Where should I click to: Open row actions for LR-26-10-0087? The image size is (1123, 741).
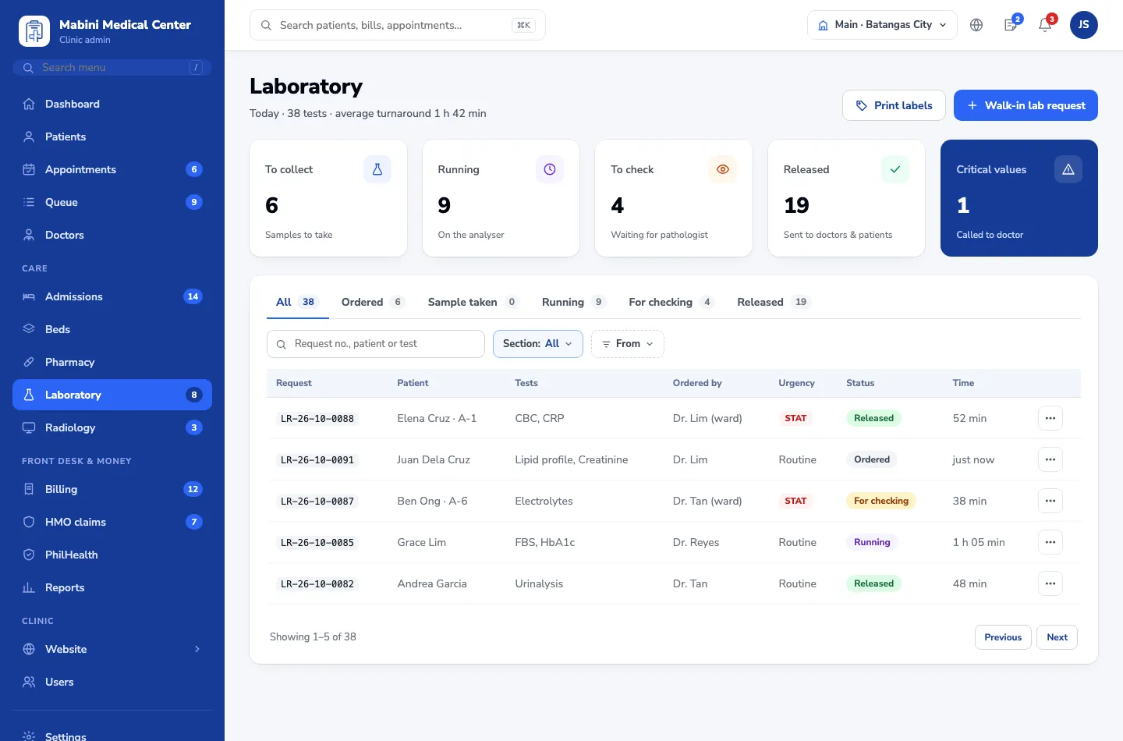pyautogui.click(x=1050, y=501)
